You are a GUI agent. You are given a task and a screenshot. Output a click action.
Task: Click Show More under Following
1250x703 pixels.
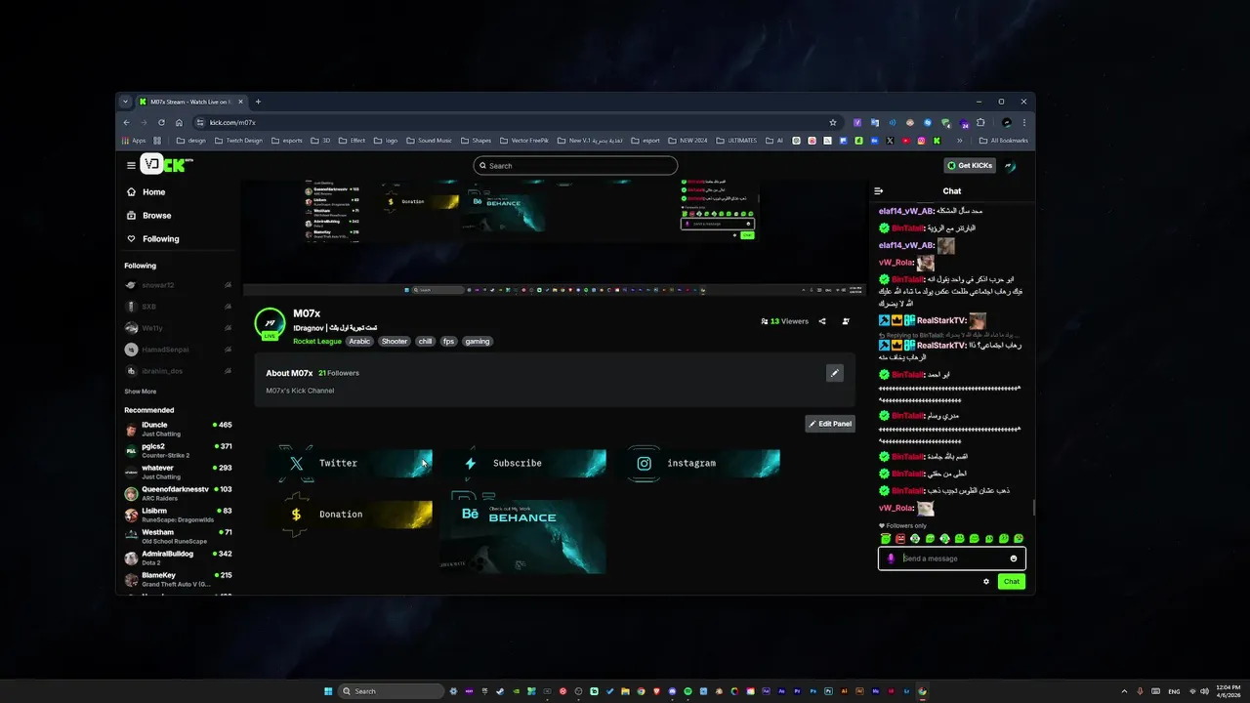[140, 392]
